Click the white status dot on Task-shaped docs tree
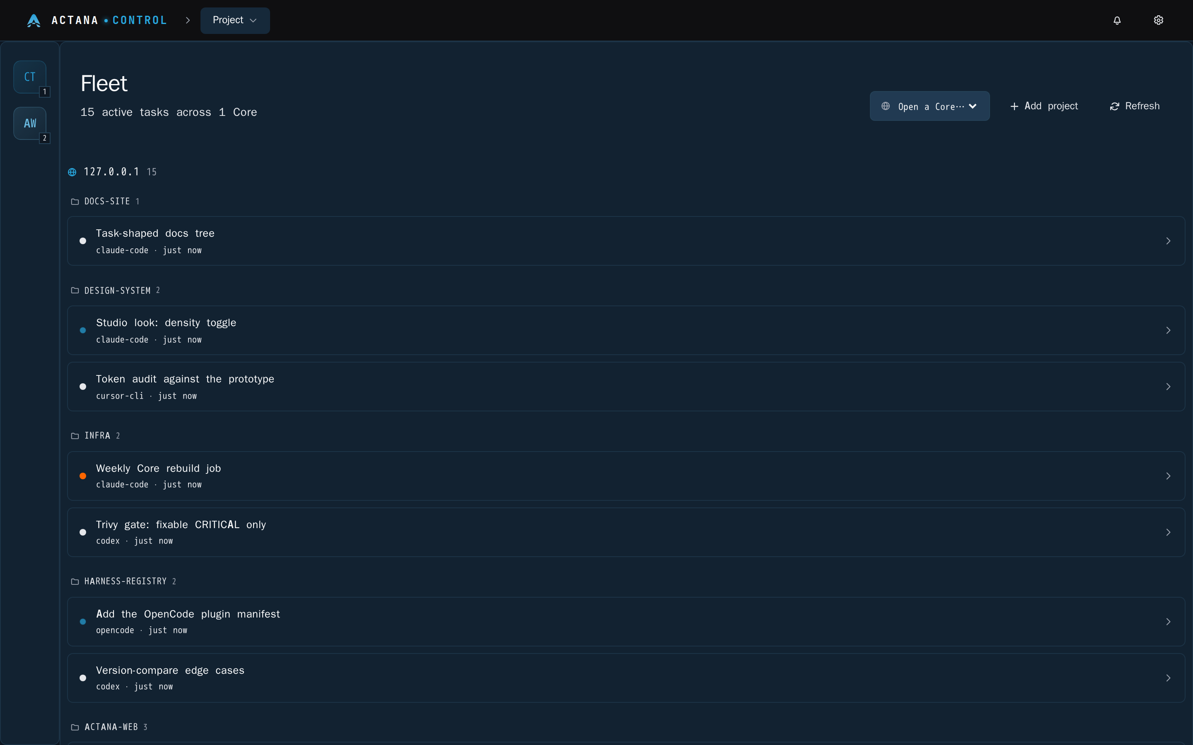 pyautogui.click(x=83, y=241)
